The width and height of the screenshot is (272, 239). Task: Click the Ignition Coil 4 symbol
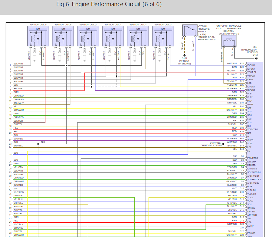(x=138, y=36)
